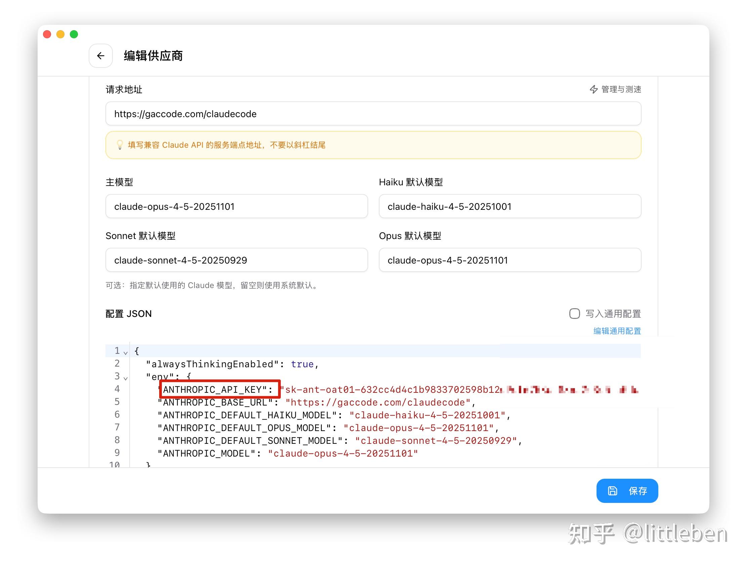Open 管理与测速 link
This screenshot has height=564, width=747.
[621, 89]
